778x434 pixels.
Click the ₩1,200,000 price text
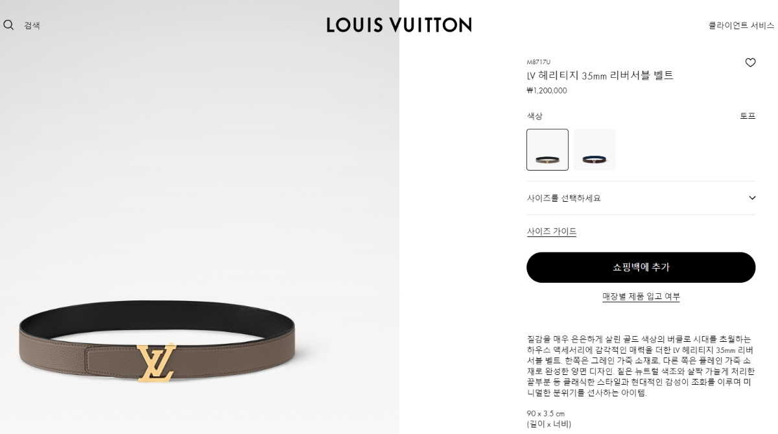coord(547,91)
